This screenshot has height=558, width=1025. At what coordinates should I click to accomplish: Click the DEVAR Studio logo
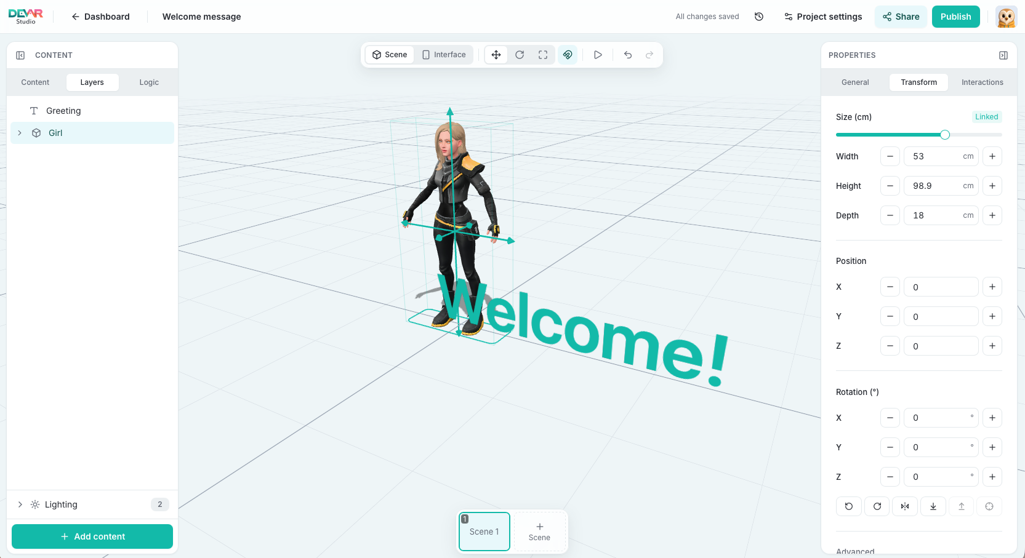point(26,17)
